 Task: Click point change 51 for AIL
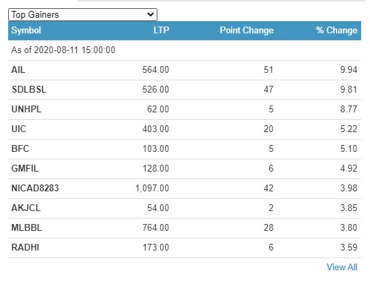click(268, 70)
